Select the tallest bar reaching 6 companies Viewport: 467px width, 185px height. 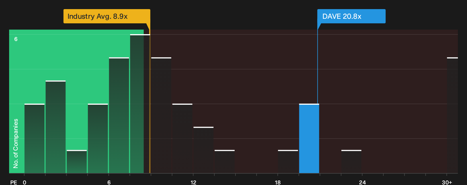[x=140, y=104]
